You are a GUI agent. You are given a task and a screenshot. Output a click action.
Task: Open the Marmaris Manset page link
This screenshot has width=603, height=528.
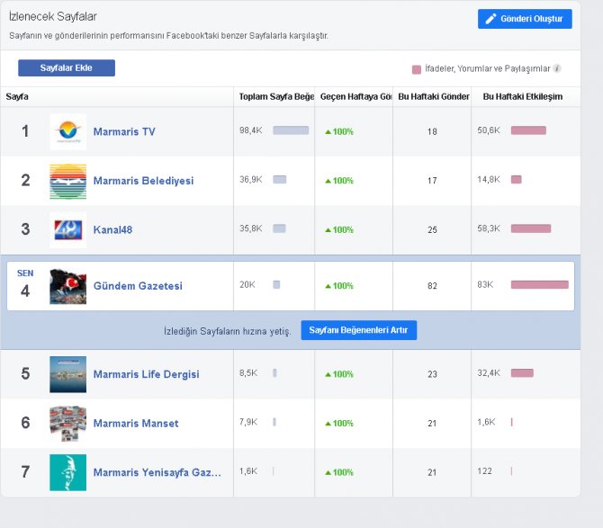pos(136,424)
